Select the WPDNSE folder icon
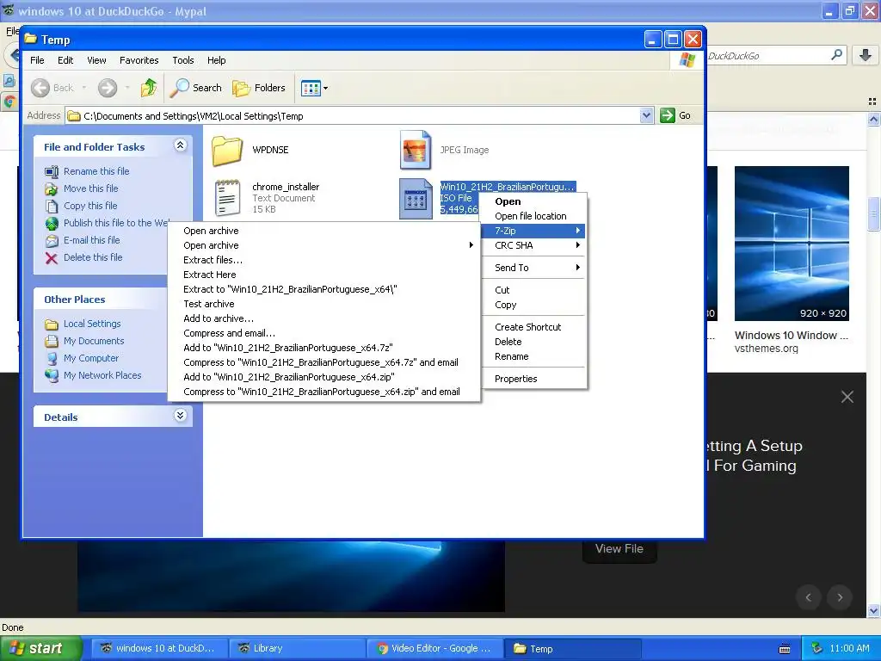 (227, 150)
